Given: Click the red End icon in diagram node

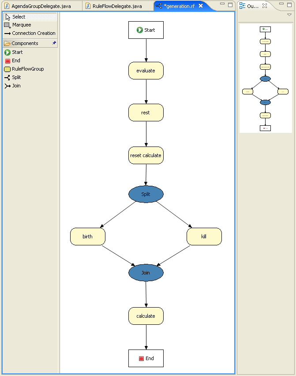Looking at the screenshot, I should pos(142,358).
